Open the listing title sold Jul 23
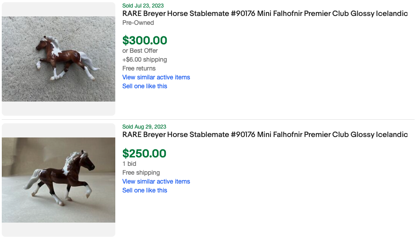The height and width of the screenshot is (239, 415). coord(265,14)
